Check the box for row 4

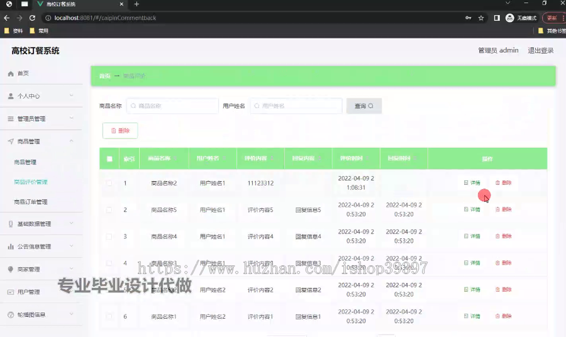[109, 263]
